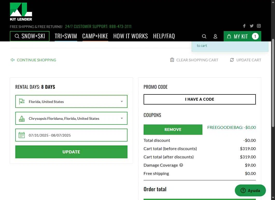
Task: Click the Damage Coverage help question icon
Action: point(181,165)
